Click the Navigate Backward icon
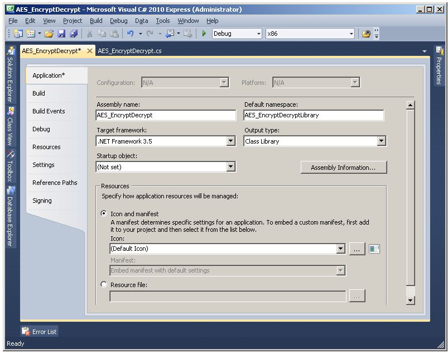 point(170,34)
